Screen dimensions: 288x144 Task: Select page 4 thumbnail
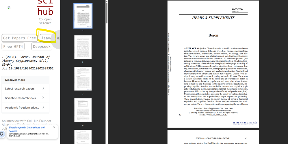(x=83, y=110)
